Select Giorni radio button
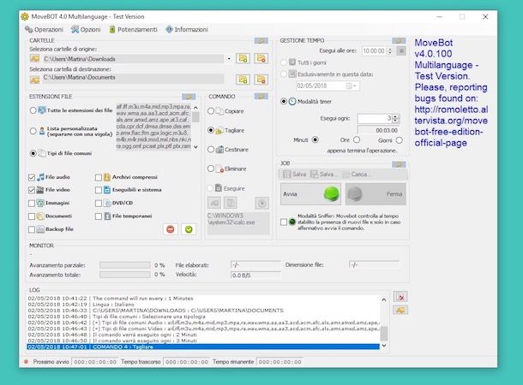 tap(400, 140)
